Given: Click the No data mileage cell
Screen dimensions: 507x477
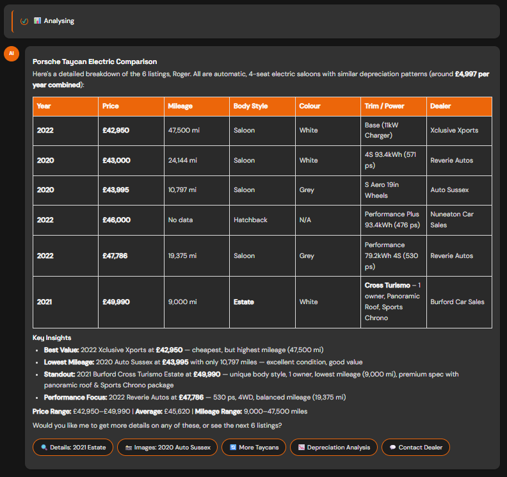Looking at the screenshot, I should [197, 220].
